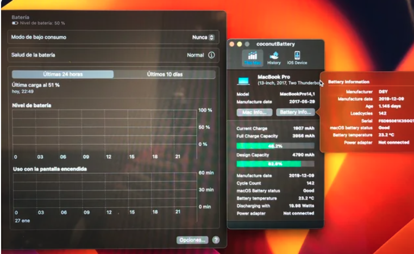This screenshot has height=254, width=414.
Task: Close the coconutBattery window
Action: click(x=232, y=44)
